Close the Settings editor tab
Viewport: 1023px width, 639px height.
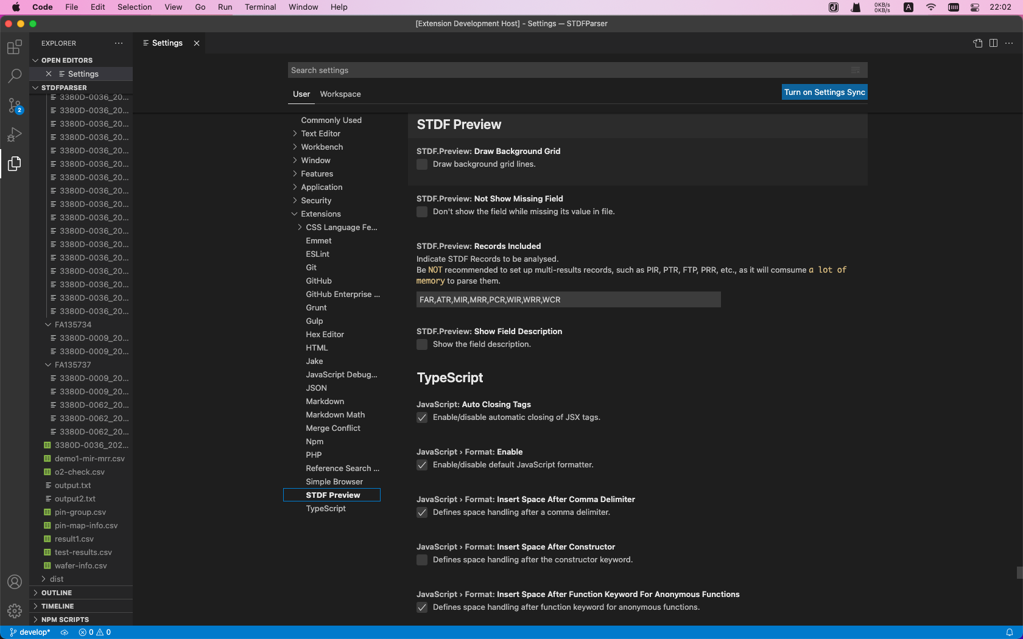[x=197, y=43]
